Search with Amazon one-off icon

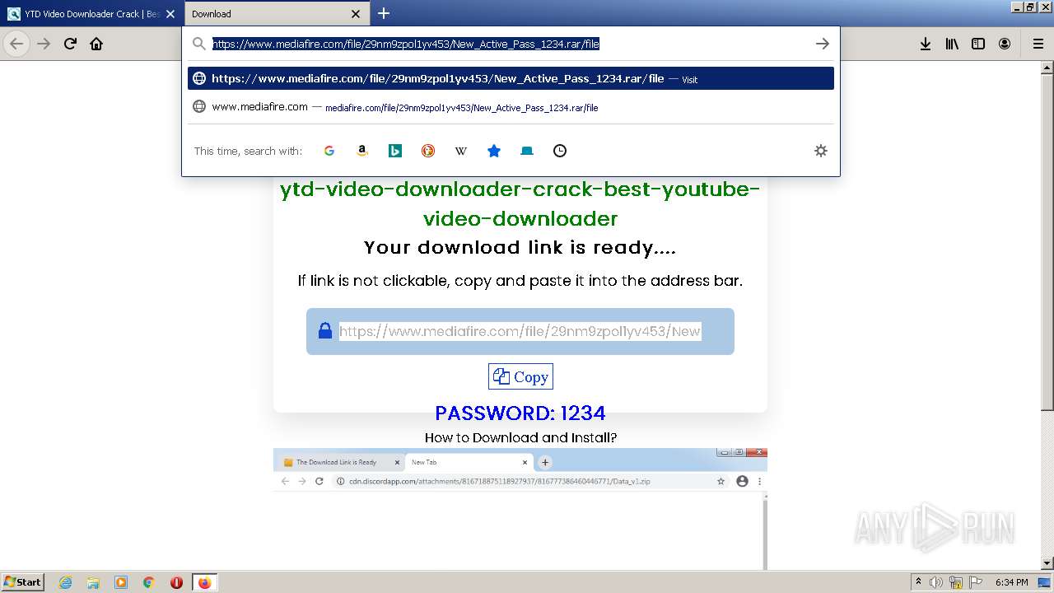coord(362,151)
